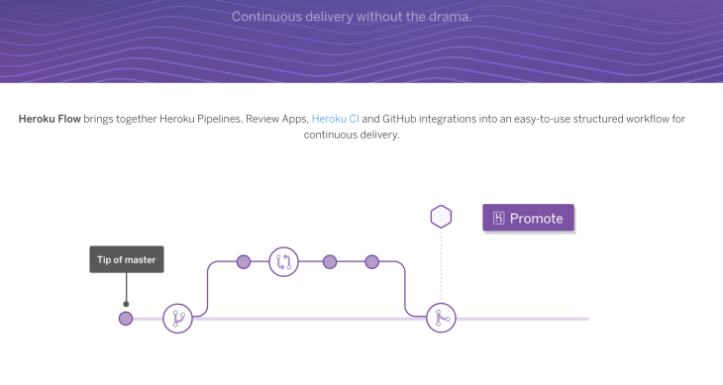Click the merge icon circle
723x385 pixels.
tap(441, 318)
